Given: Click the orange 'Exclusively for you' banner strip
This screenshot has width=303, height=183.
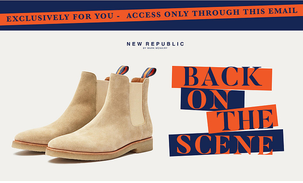Looking at the screenshot, I should click(x=152, y=15).
